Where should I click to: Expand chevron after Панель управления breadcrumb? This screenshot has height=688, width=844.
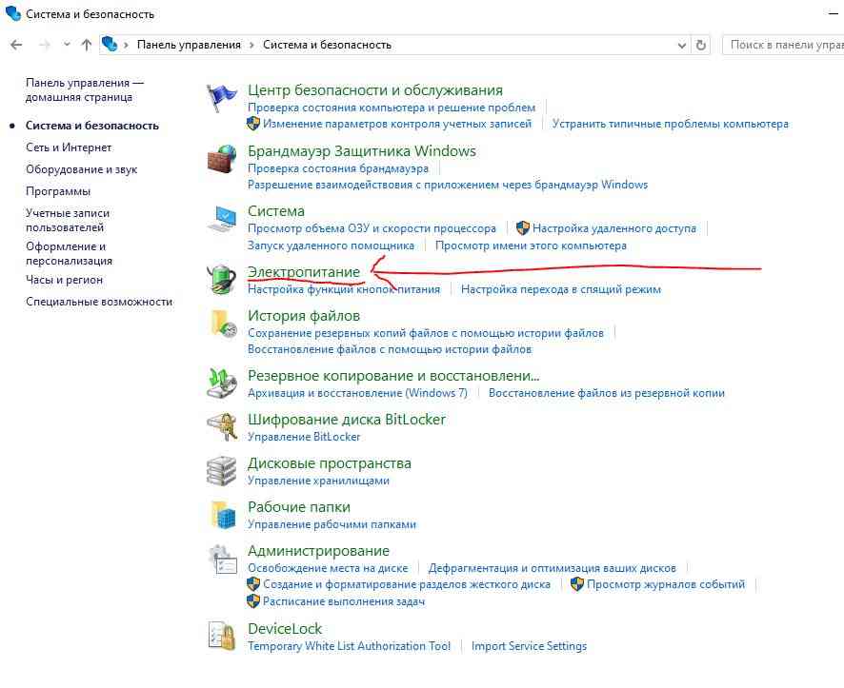(251, 45)
